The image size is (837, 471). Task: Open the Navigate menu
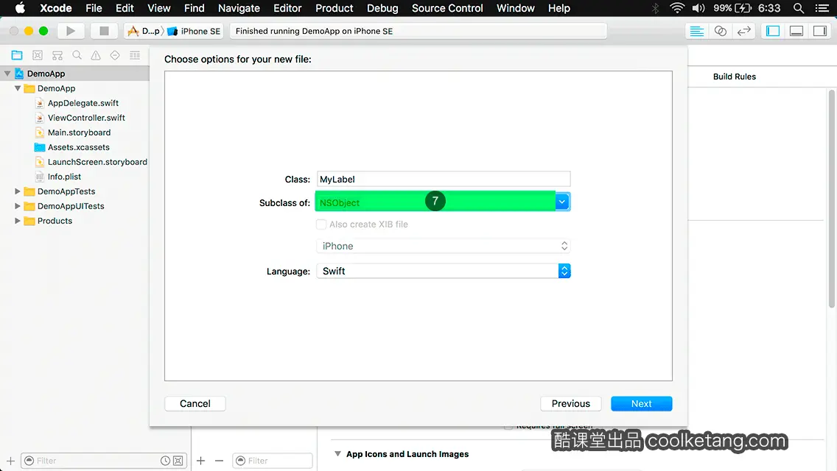239,8
